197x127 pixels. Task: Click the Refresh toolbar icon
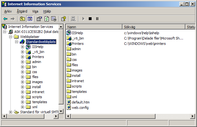coord(47,19)
